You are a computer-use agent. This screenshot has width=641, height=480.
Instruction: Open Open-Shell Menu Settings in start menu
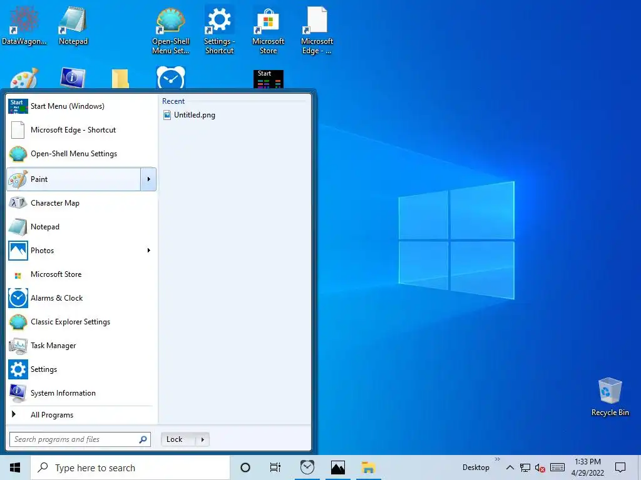click(x=81, y=154)
